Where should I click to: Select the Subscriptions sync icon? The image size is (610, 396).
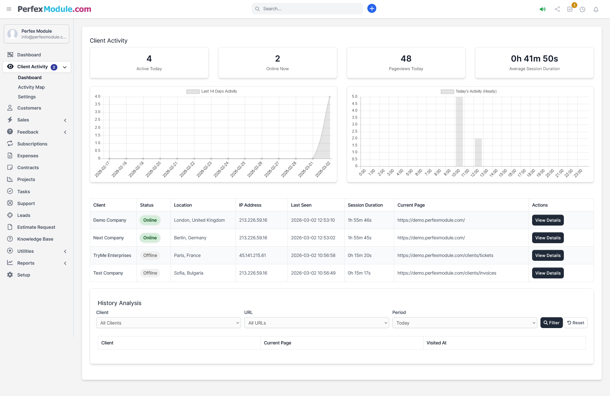(x=10, y=144)
